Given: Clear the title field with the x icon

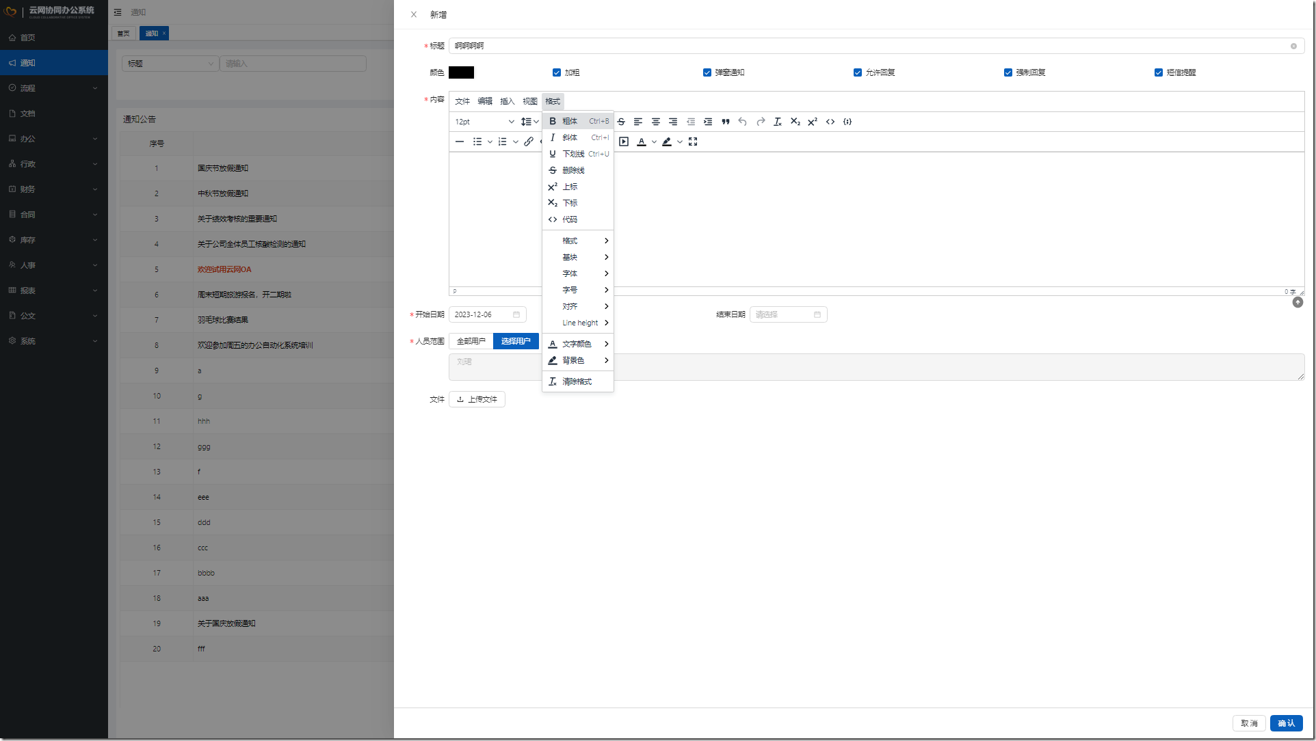Looking at the screenshot, I should pos(1293,46).
